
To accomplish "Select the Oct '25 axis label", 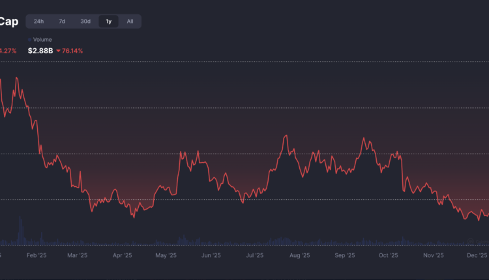I will [388, 256].
